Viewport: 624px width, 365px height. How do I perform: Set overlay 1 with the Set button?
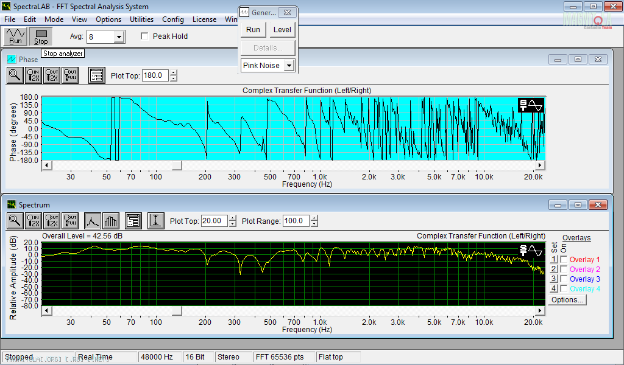[x=553, y=259]
